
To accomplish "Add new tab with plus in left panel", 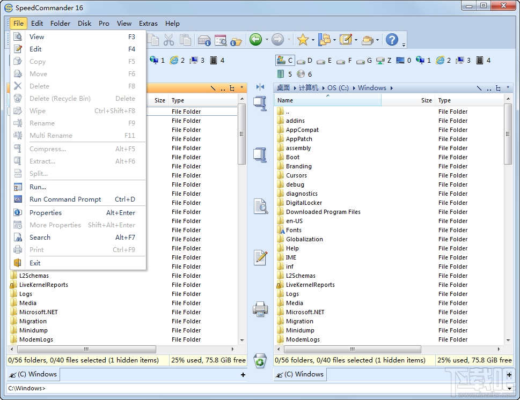I will click(x=243, y=375).
